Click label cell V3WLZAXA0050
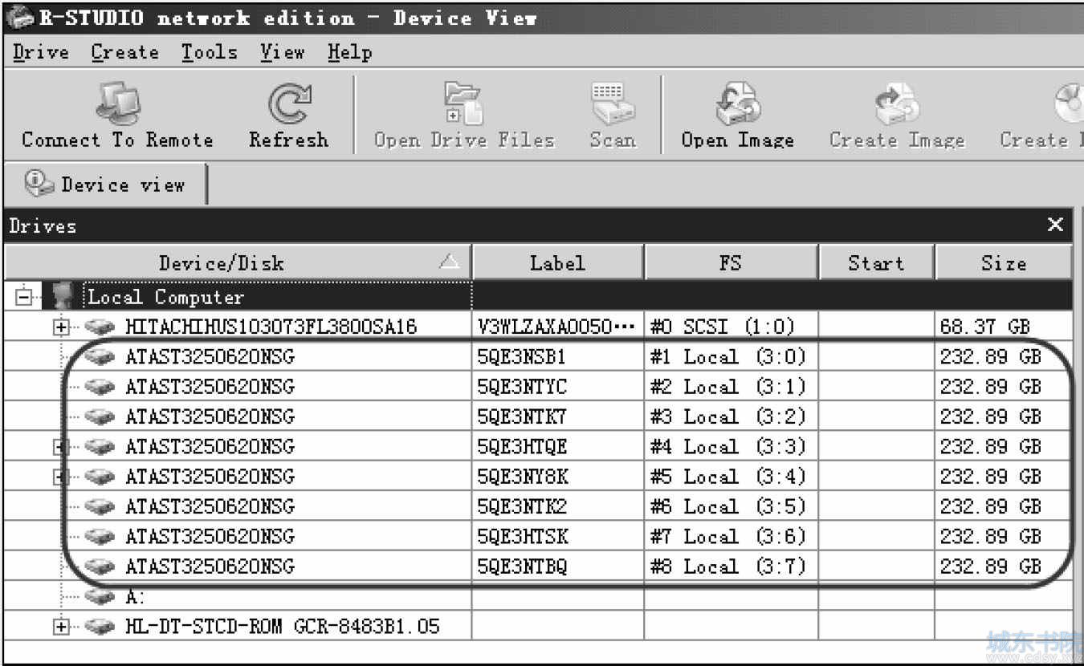The height and width of the screenshot is (666, 1084). click(x=557, y=327)
